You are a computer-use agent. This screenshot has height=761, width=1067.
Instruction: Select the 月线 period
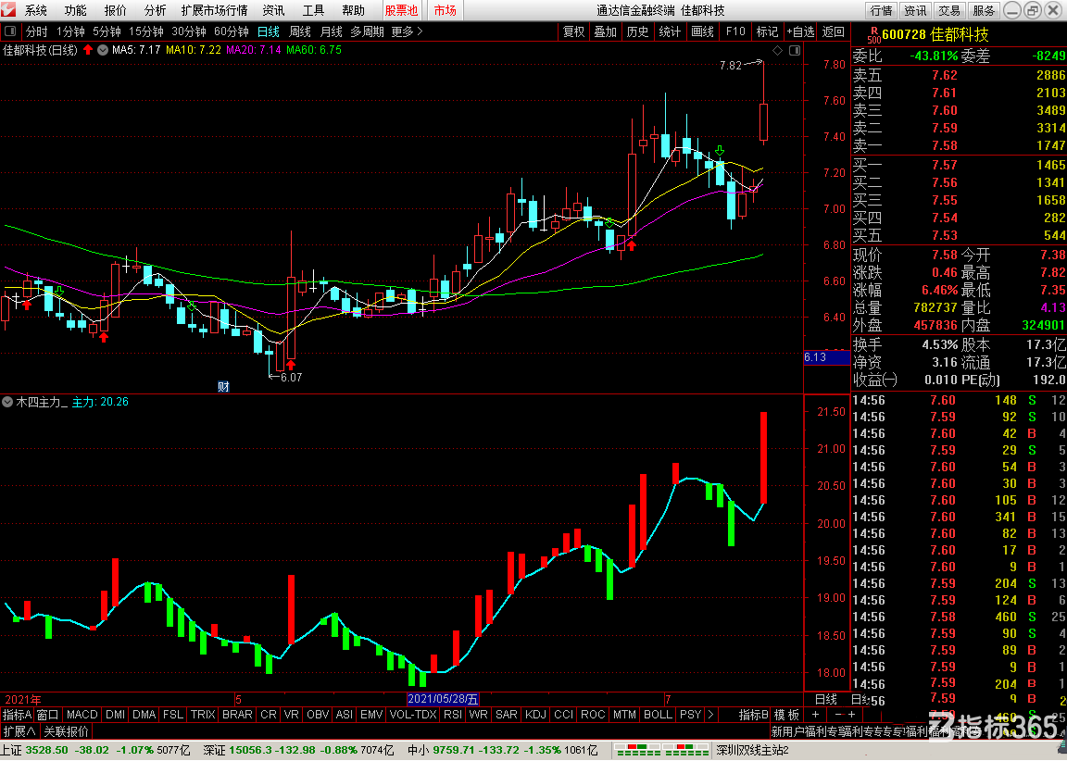pyautogui.click(x=332, y=32)
